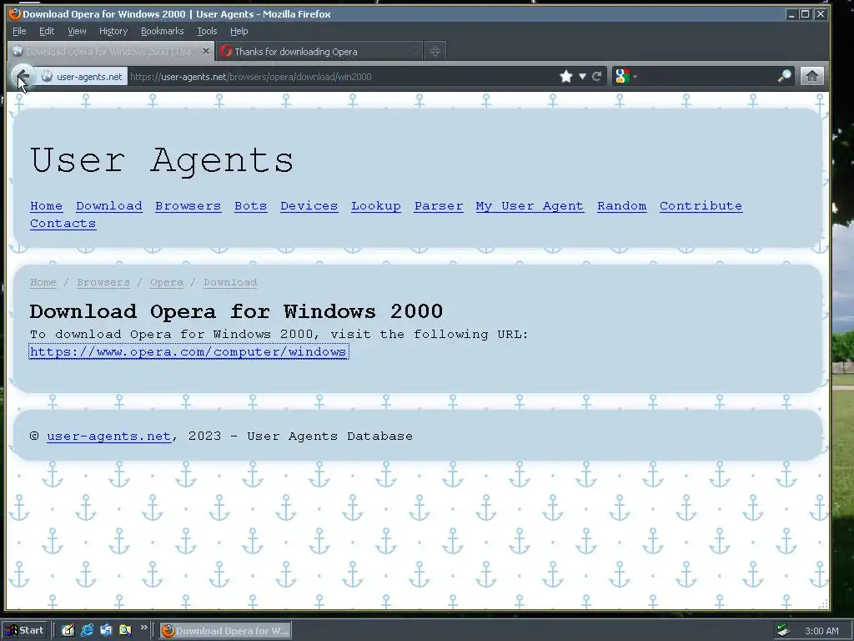This screenshot has width=854, height=641.
Task: Click the Opera favicon on second tab
Action: click(226, 51)
